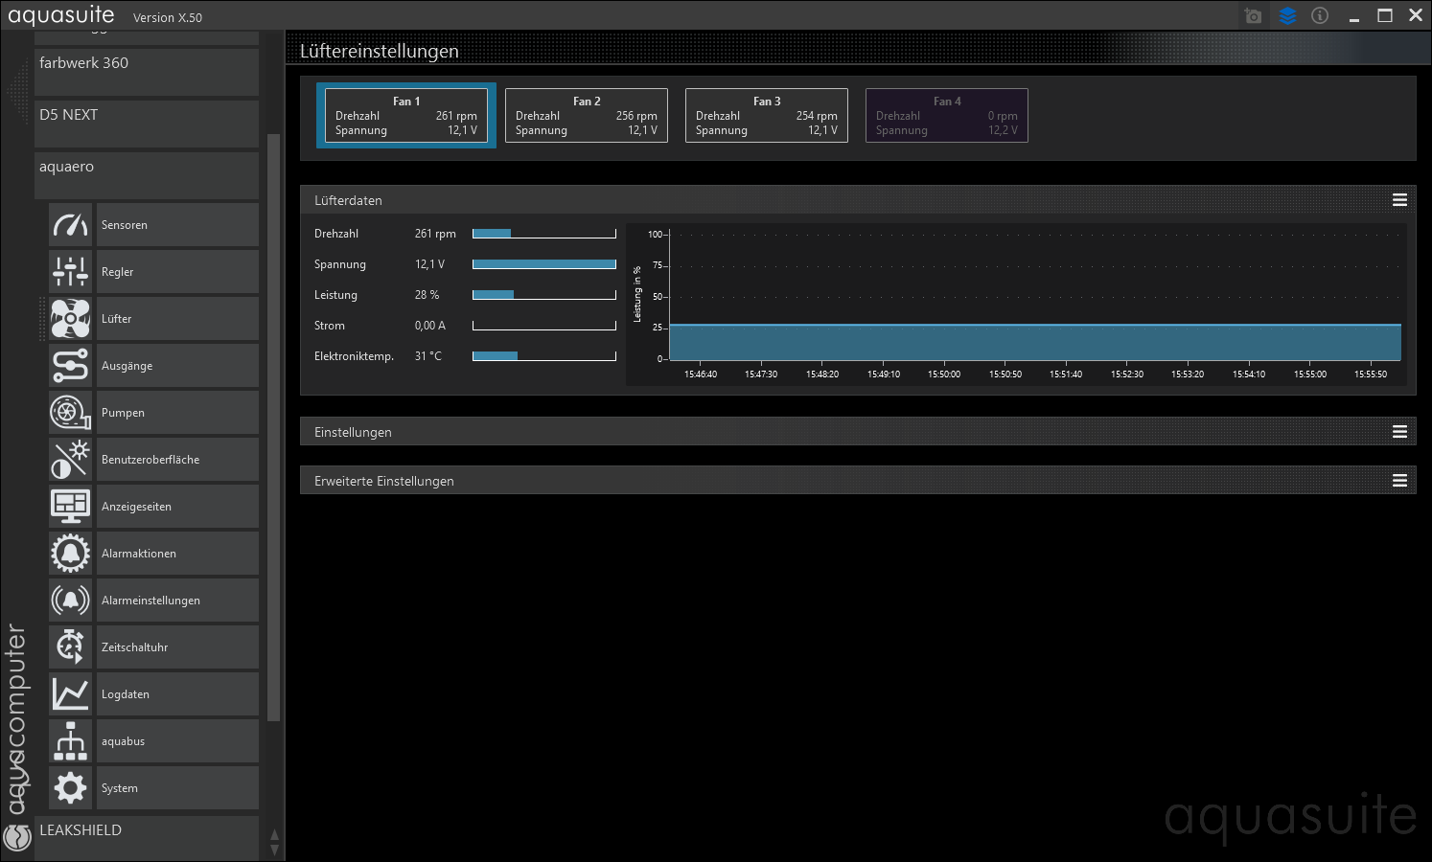Open the Lüfterdaten hamburger menu

(1399, 200)
